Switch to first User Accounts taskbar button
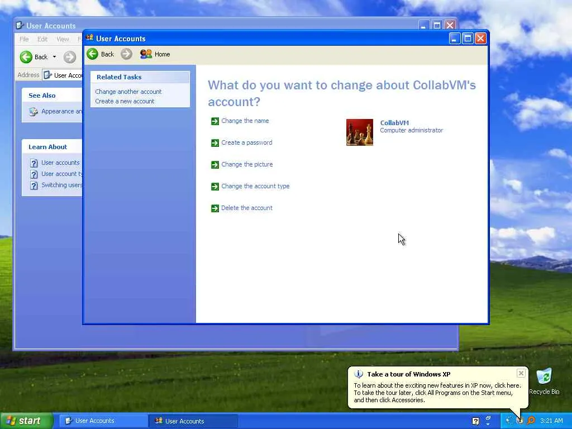 [103, 421]
